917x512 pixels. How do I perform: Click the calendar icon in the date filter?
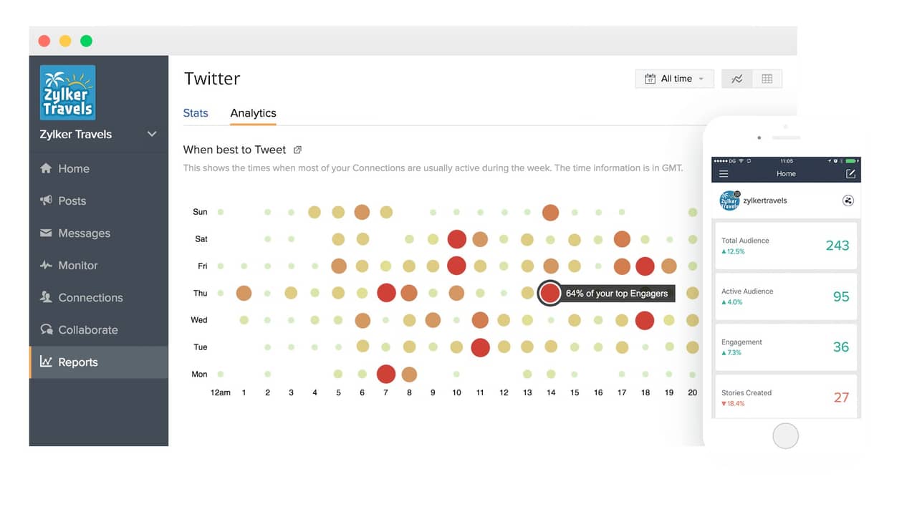point(650,79)
